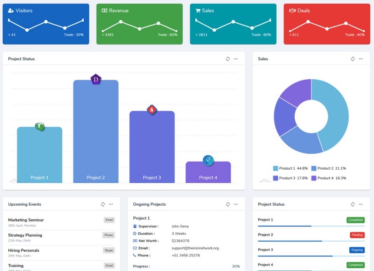Toggle Product 4 legend item
This screenshot has height=271, width=374.
328,178
